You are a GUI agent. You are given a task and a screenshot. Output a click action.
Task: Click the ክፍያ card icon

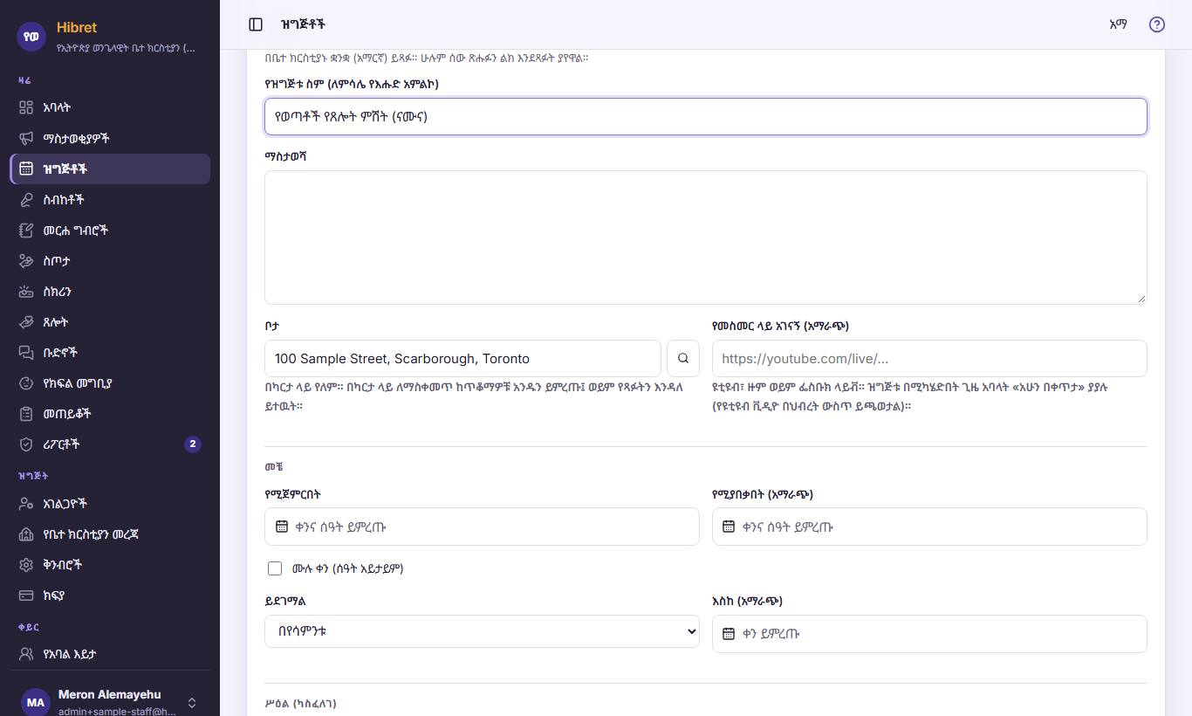coord(26,595)
